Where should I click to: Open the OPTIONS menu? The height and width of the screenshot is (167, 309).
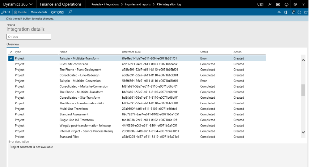[x=57, y=12]
